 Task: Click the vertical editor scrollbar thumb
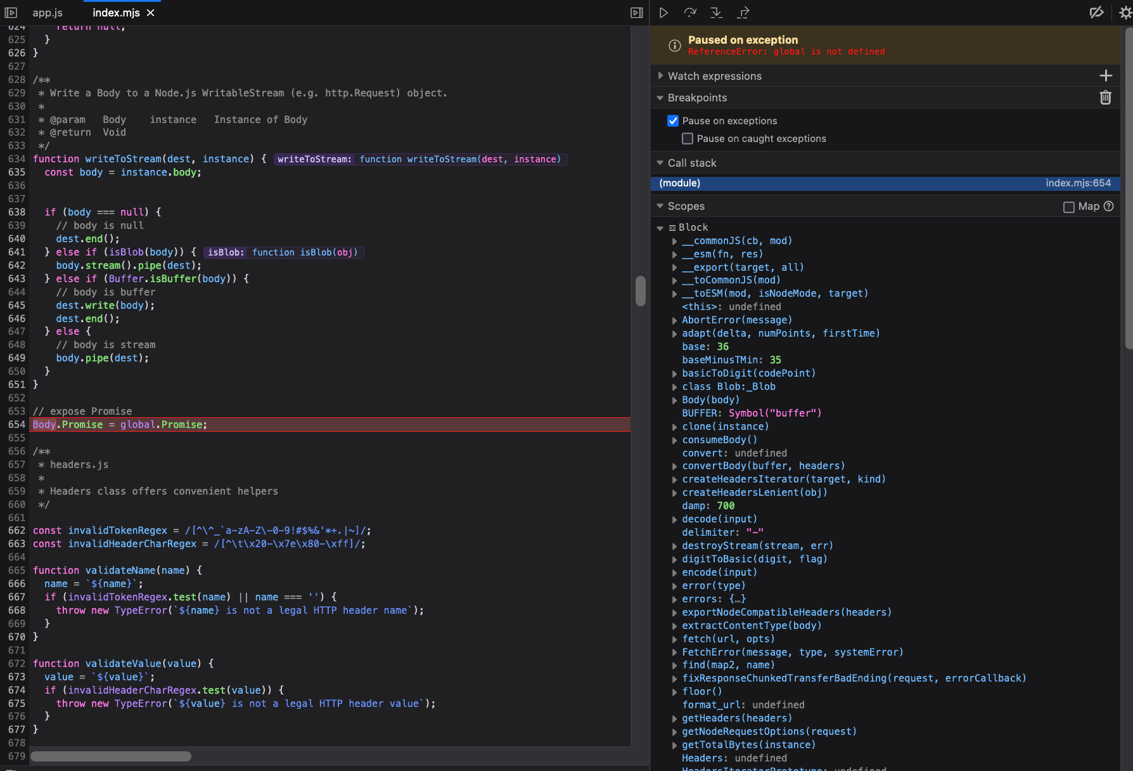(x=640, y=291)
